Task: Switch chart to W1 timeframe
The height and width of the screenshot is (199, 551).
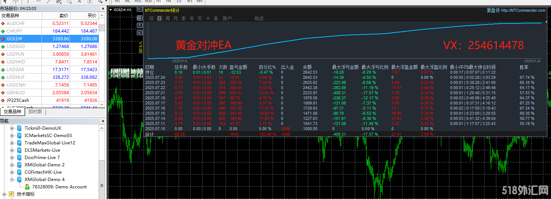Action: (x=190, y=1)
